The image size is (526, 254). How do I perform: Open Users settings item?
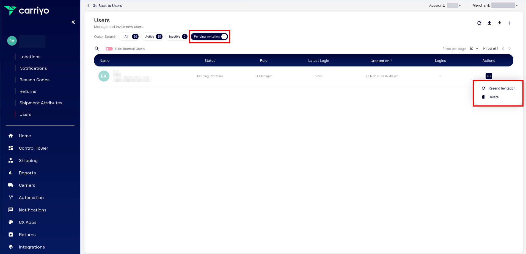point(25,115)
